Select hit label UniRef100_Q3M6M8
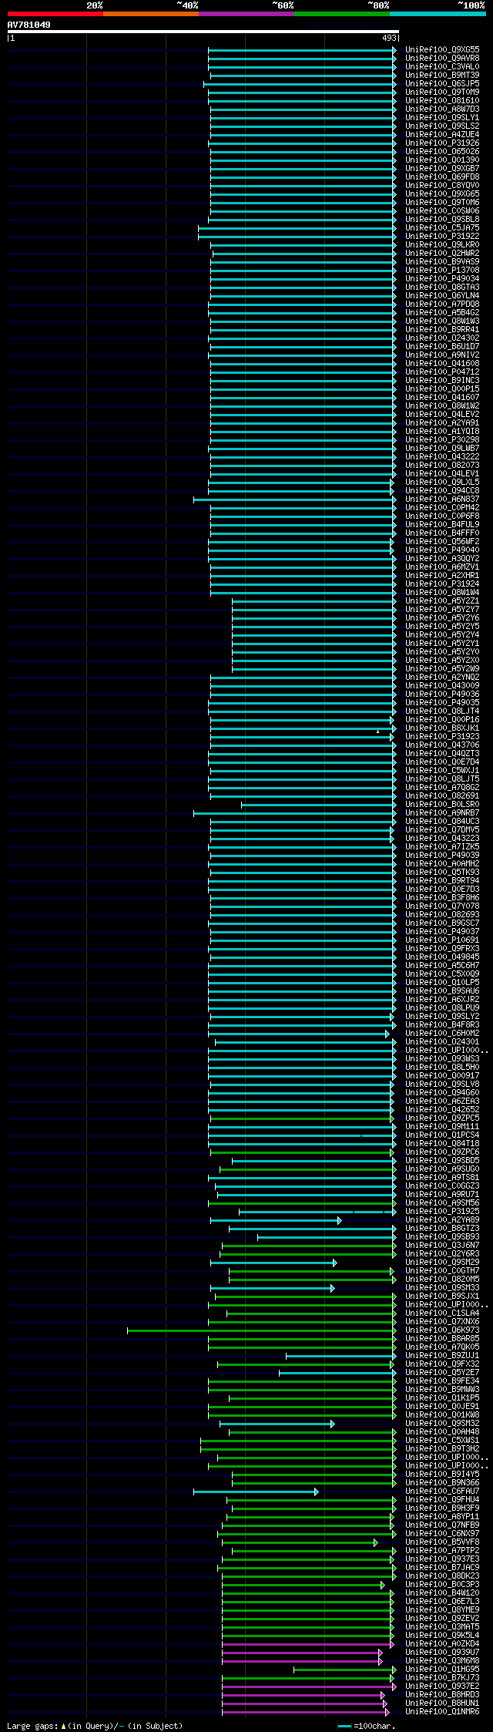Viewport: 493px width, 1732px height. click(442, 1660)
